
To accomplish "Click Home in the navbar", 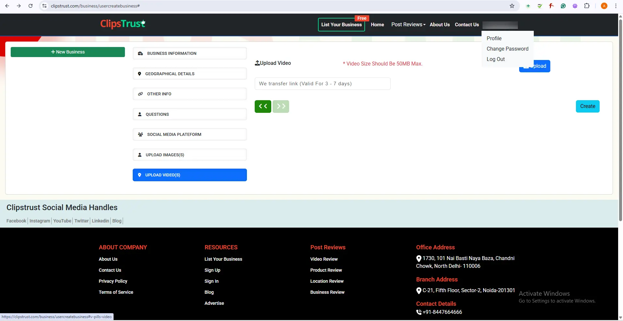I will pos(377,25).
